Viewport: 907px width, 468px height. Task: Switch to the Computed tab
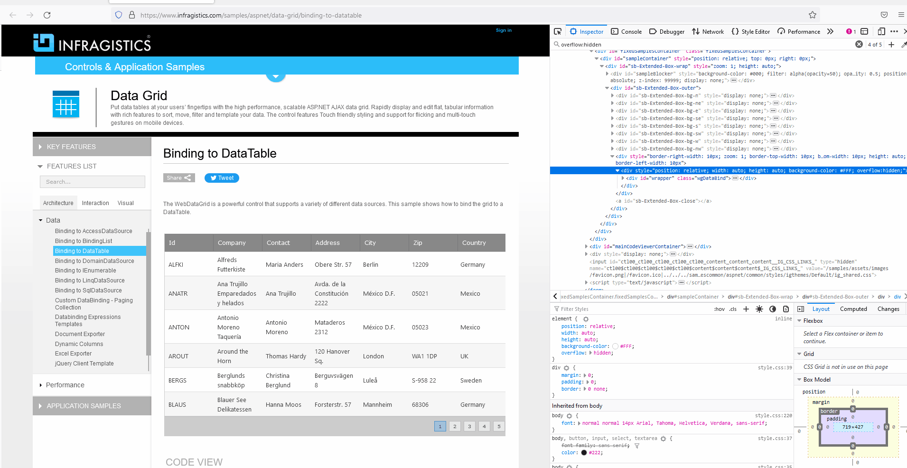click(x=853, y=309)
